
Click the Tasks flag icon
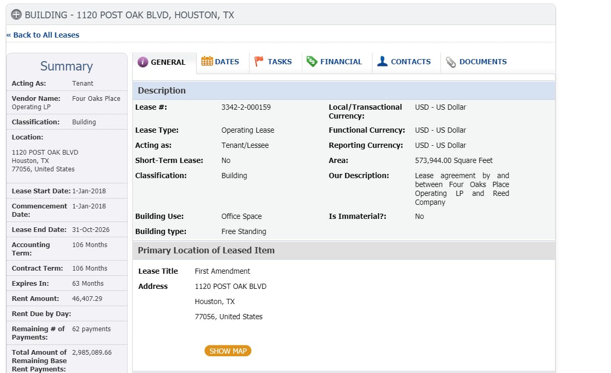[x=259, y=61]
